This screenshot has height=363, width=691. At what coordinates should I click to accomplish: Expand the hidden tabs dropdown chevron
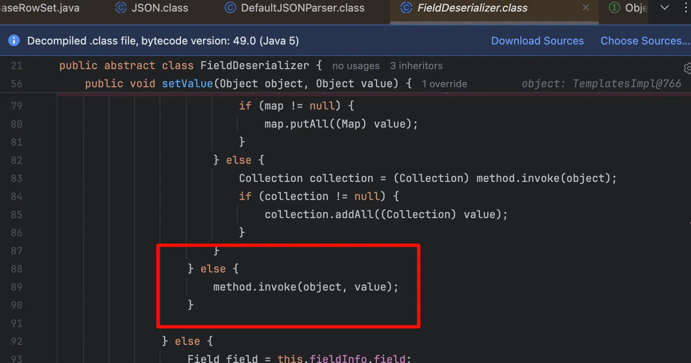point(664,8)
